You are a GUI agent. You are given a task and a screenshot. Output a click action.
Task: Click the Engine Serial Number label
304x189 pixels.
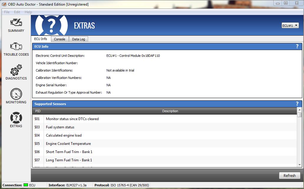51,85
